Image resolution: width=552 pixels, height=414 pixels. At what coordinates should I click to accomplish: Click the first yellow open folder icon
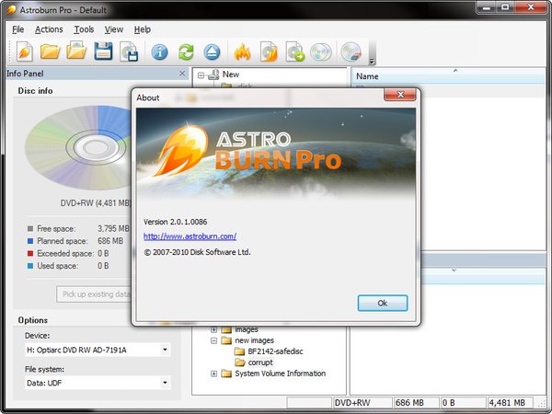tap(51, 52)
